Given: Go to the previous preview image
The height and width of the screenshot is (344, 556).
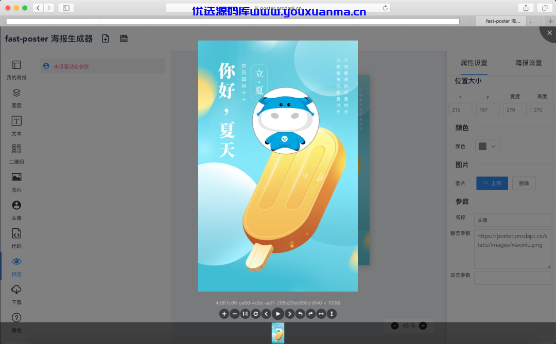Looking at the screenshot, I should (266, 314).
